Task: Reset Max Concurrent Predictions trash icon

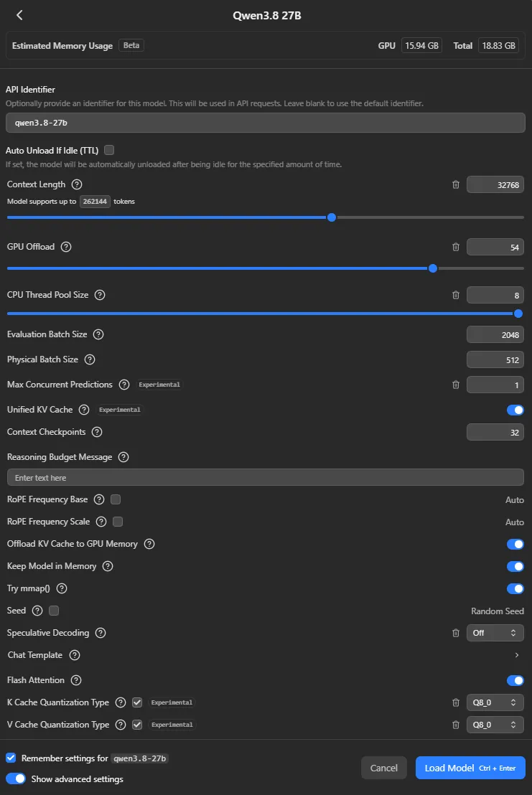Action: point(455,385)
